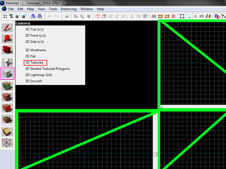Image resolution: width=226 pixels, height=169 pixels.
Task: Open the Instancing menu
Action: [x=69, y=9]
